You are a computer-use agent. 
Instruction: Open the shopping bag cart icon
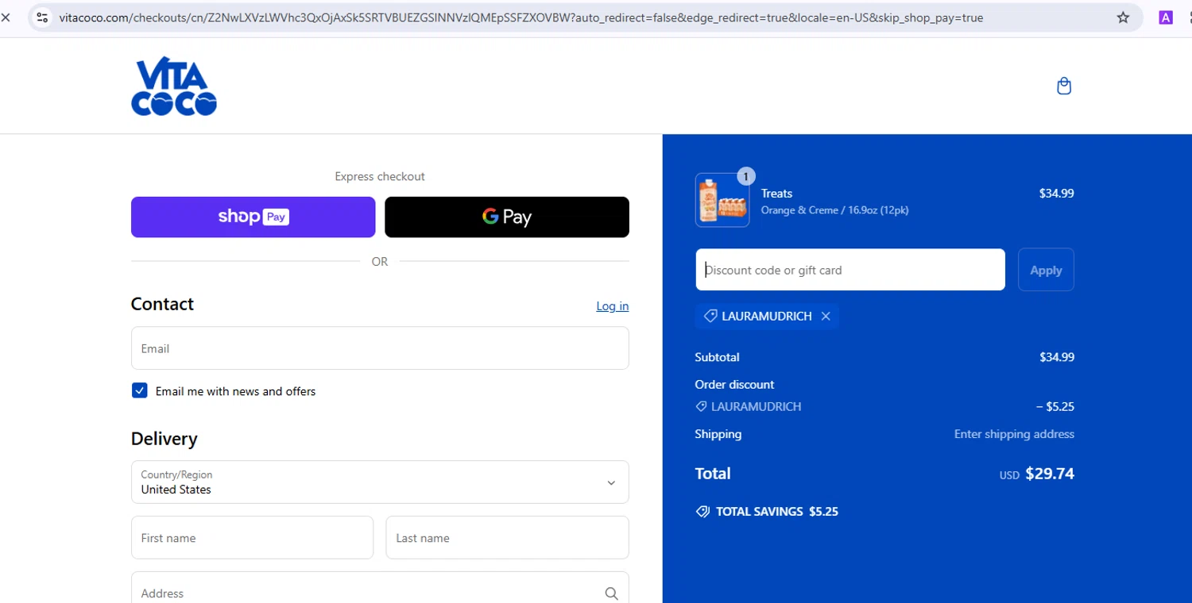pos(1064,86)
